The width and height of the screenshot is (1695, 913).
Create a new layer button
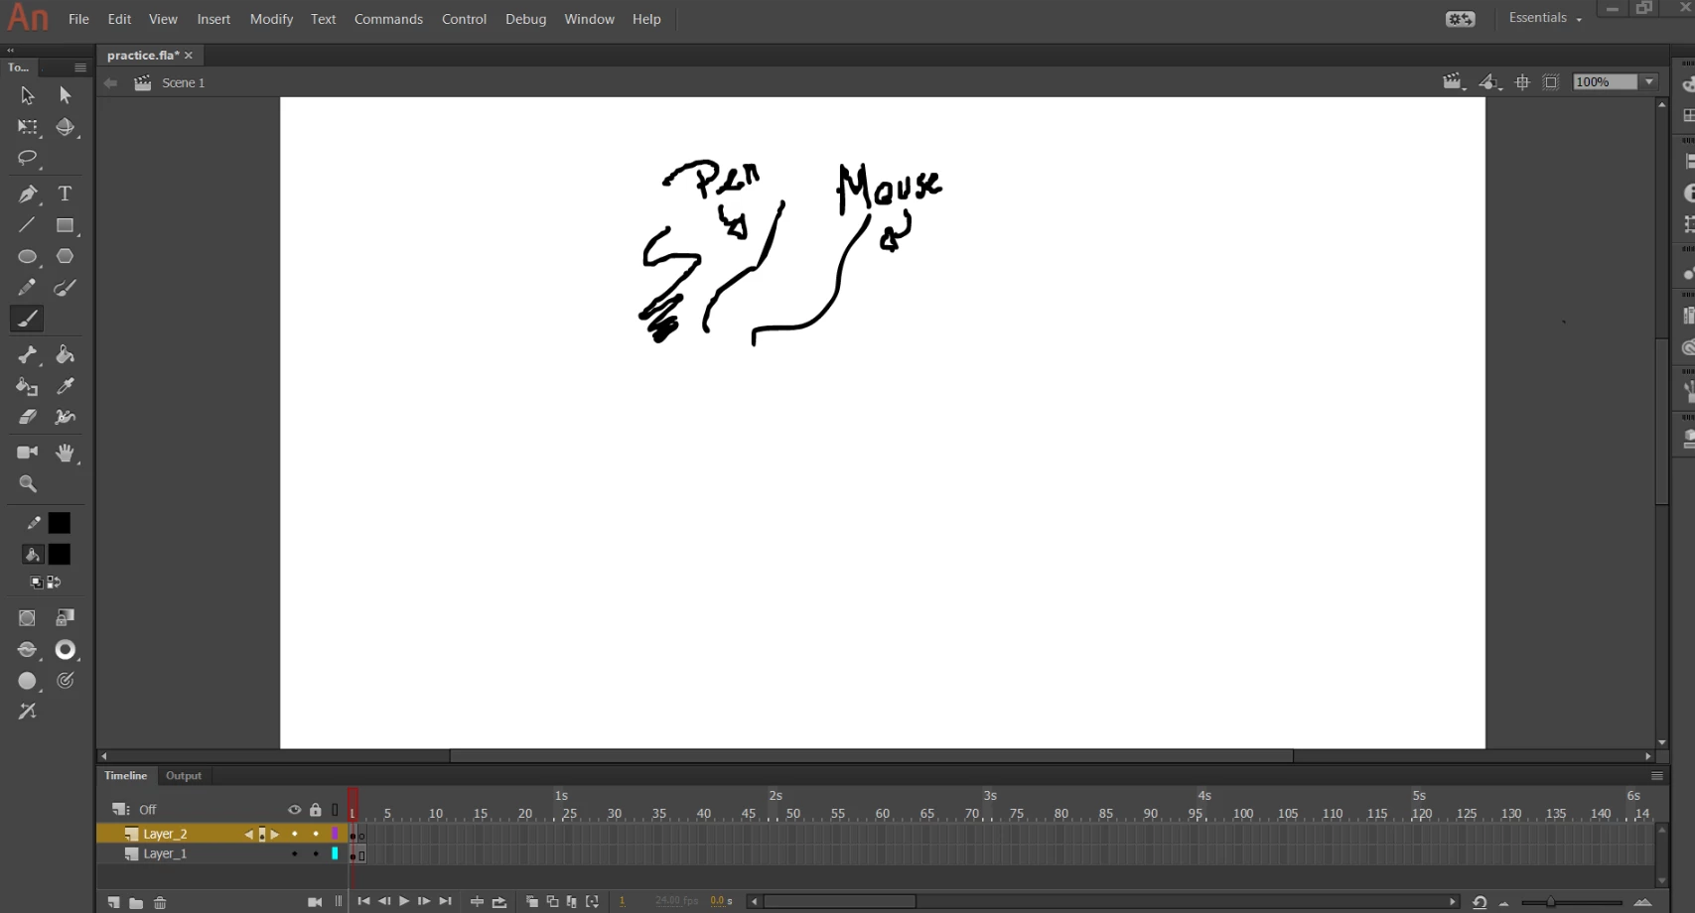pos(114,902)
